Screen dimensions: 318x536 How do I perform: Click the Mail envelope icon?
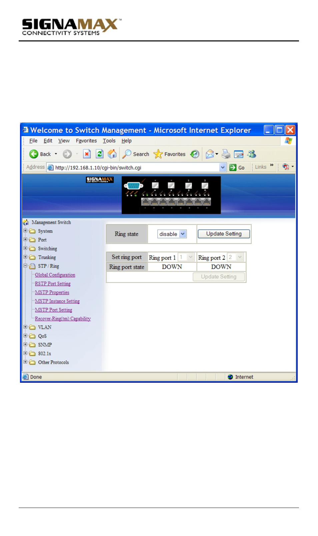tap(210, 154)
